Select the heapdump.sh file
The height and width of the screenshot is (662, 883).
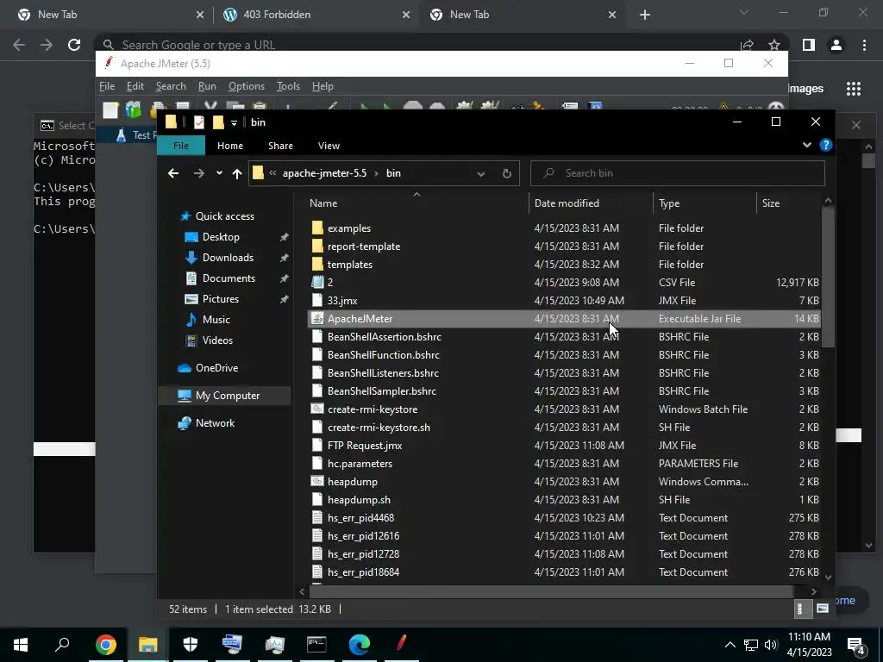[564, 500]
